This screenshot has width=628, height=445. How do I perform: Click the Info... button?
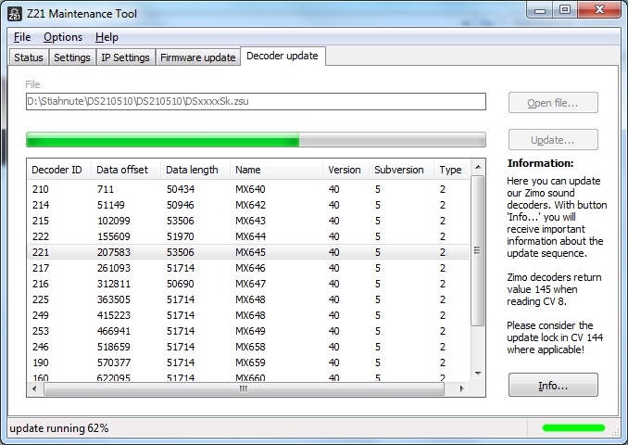[552, 385]
